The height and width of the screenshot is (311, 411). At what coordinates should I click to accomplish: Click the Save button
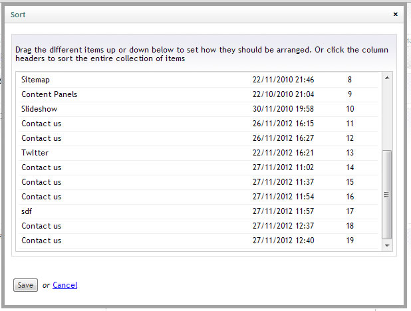[x=25, y=285]
